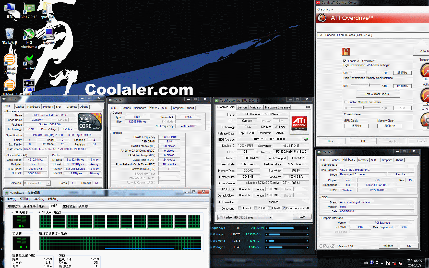This screenshot has width=429, height=268.
Task: Click OK in the CPU-Z Mainboard window
Action: pyautogui.click(x=409, y=246)
